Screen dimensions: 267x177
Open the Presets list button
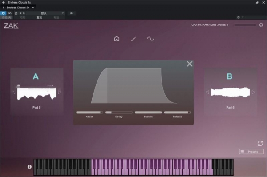coord(251,152)
